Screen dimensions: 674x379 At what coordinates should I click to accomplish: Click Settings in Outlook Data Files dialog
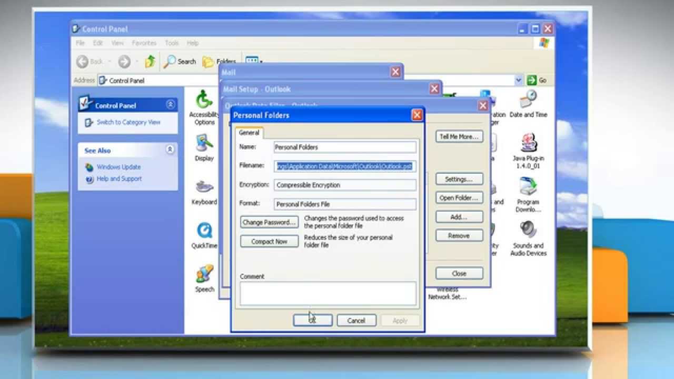459,179
